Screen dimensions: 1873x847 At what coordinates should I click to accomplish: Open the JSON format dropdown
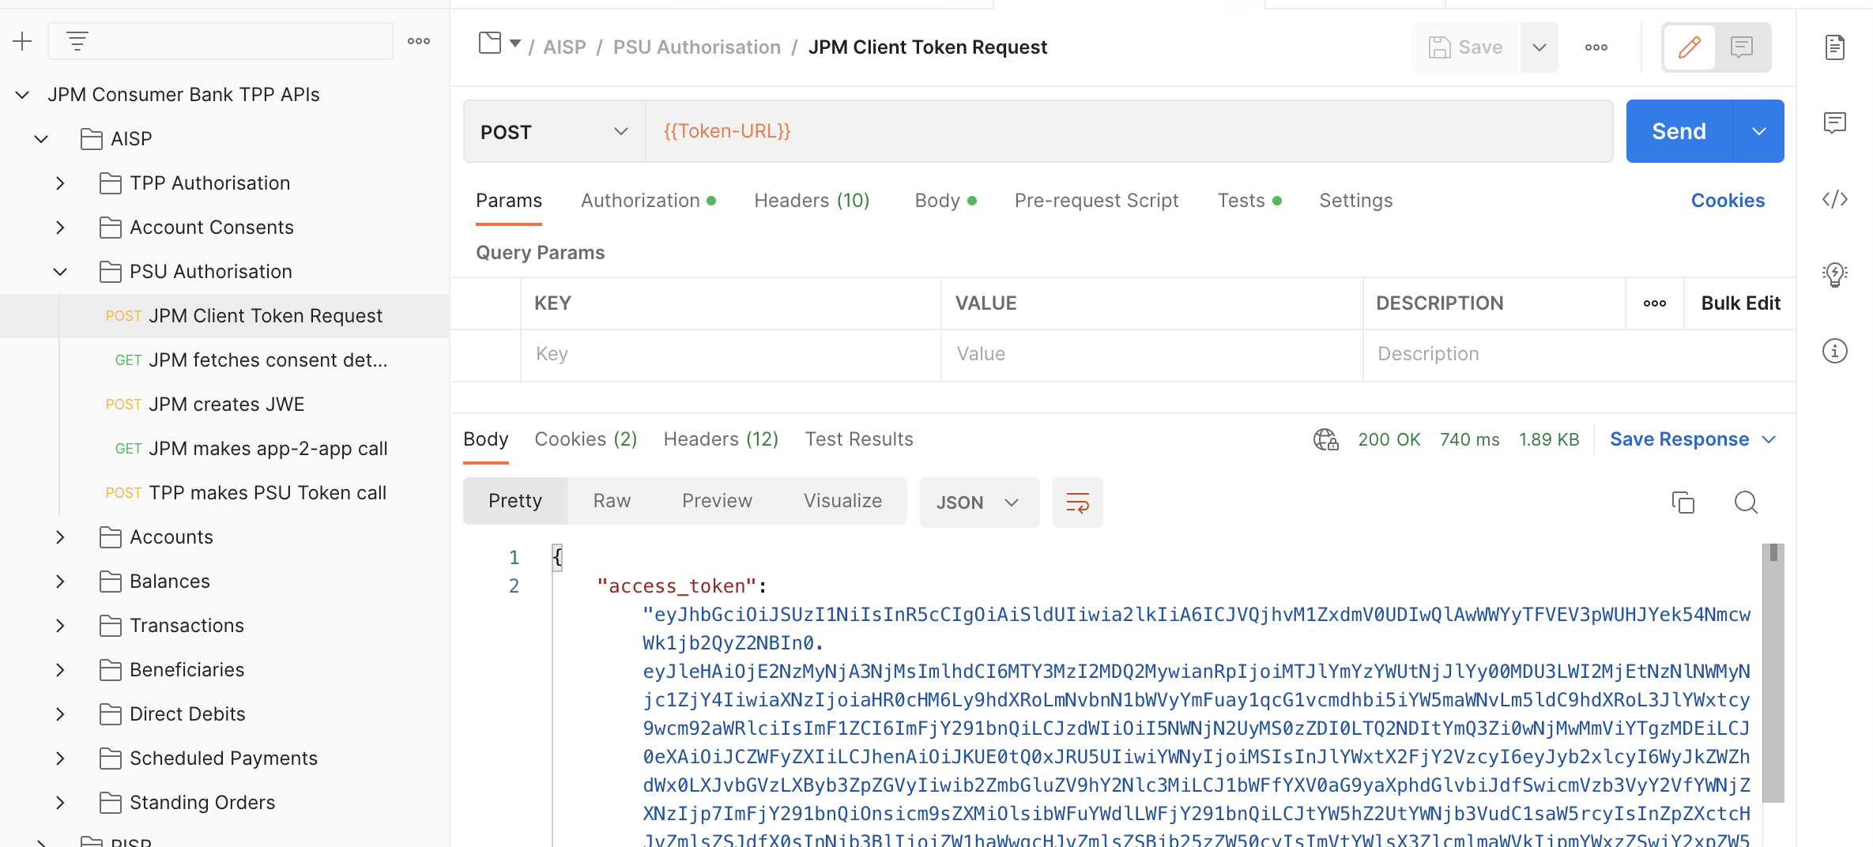tap(978, 503)
